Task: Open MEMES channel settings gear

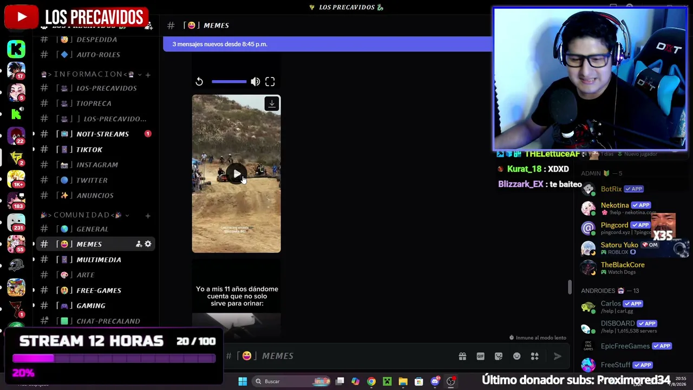Action: [148, 244]
